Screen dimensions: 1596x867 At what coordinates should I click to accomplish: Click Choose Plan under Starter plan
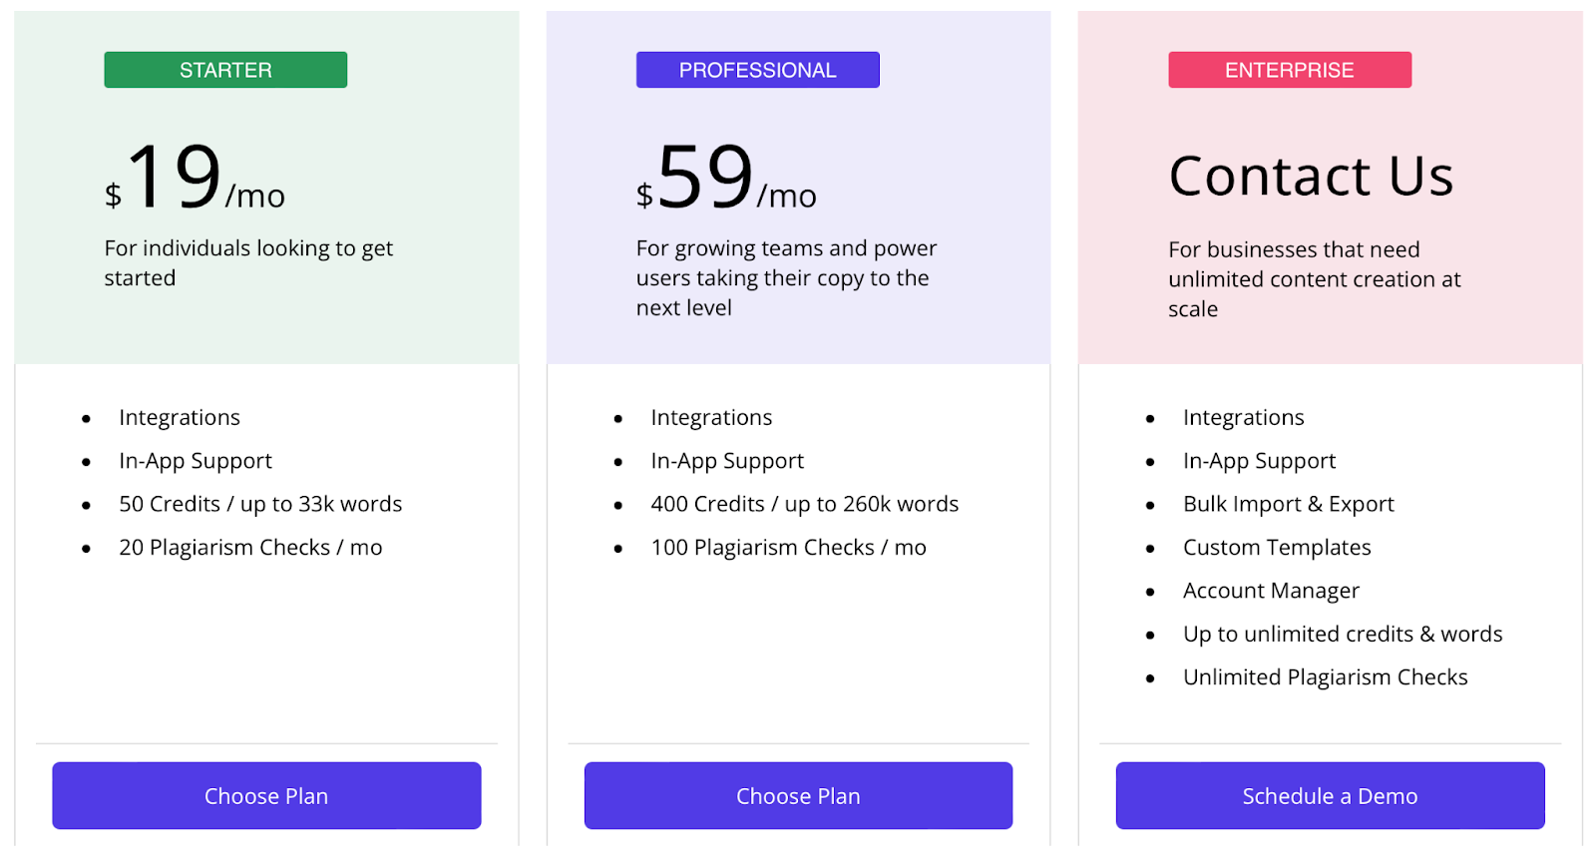(266, 795)
